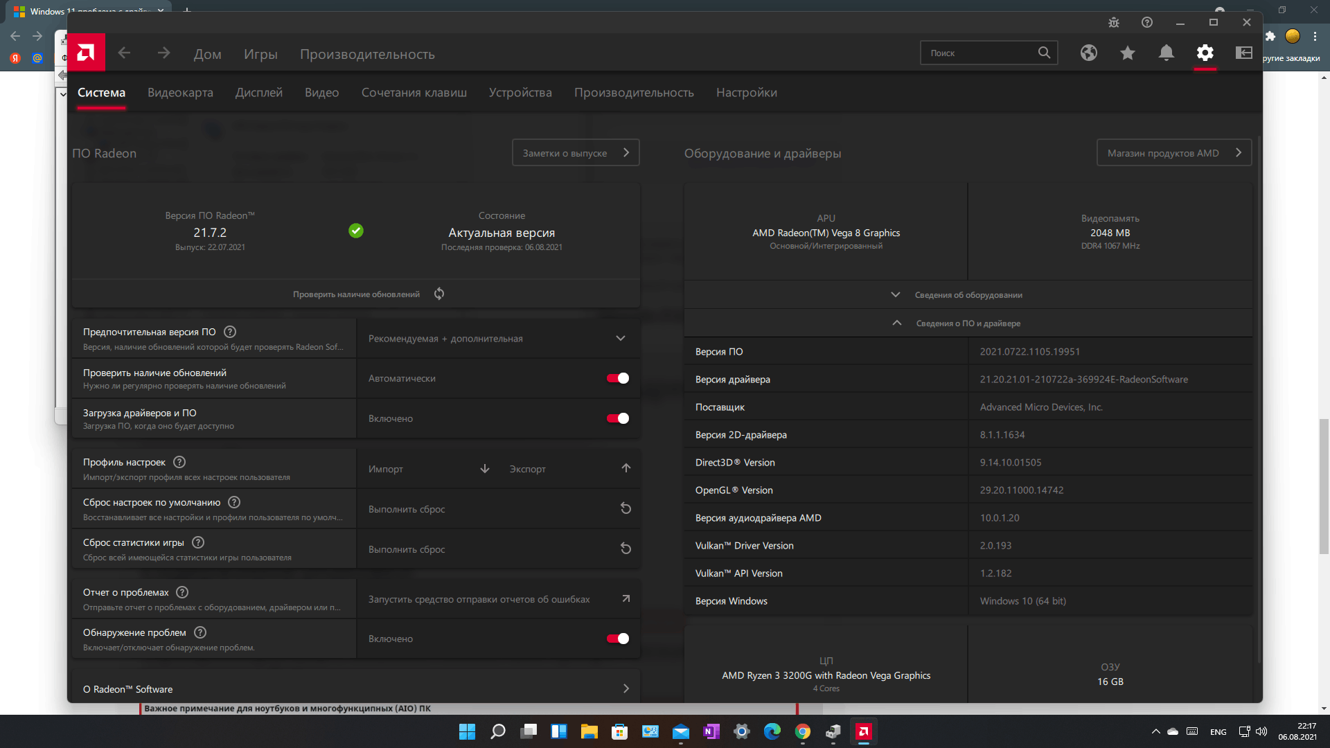
Task: Launch bug report tool arrow icon
Action: (x=626, y=598)
